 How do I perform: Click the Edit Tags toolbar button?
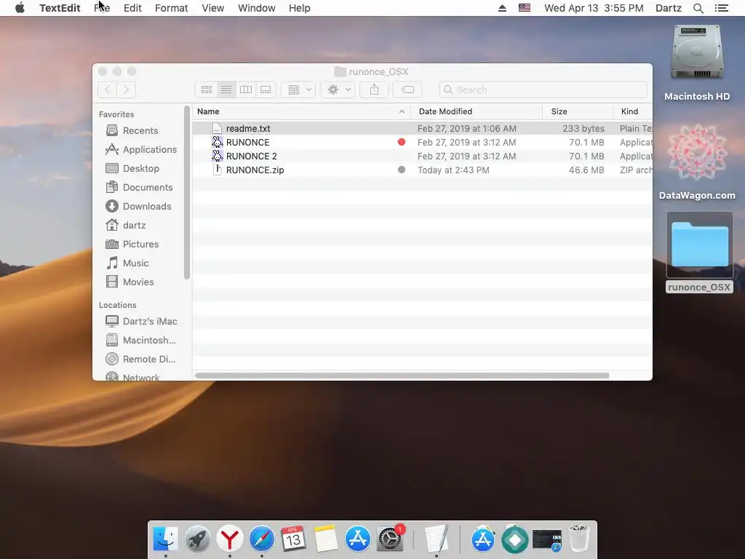407,90
